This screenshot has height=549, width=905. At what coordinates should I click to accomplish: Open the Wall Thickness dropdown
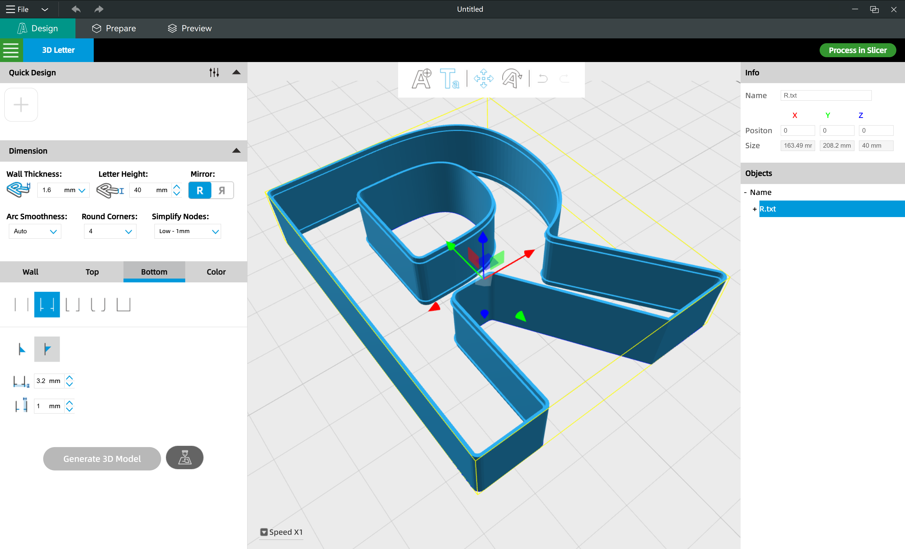click(x=82, y=190)
